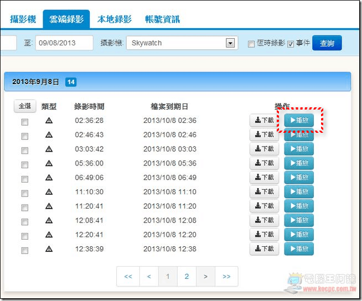
Task: Select the 雲端錄影 tab
Action: pos(66,19)
